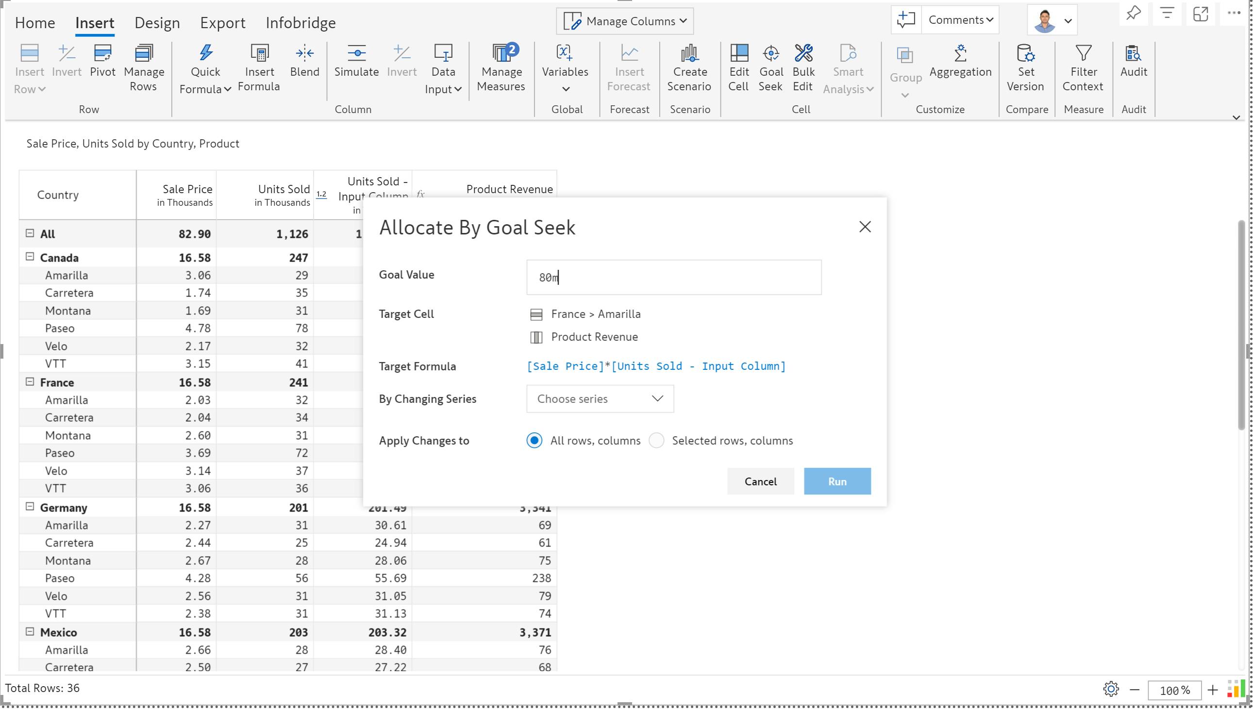This screenshot has height=709, width=1253.
Task: Click the focus mode pop-out icon
Action: point(1201,13)
